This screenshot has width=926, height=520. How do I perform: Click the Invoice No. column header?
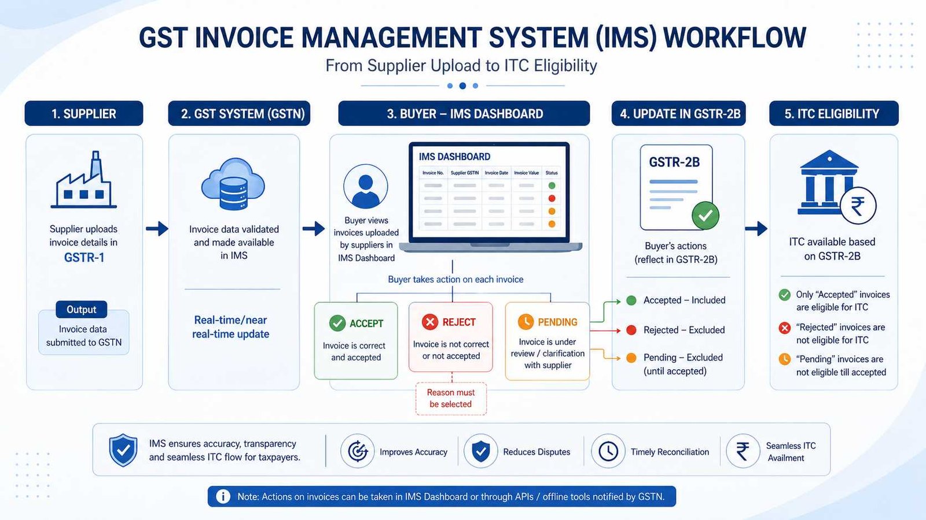tap(433, 173)
